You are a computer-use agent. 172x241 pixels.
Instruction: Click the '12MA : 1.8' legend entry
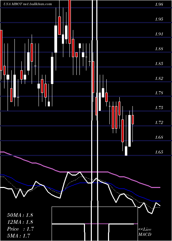pos(20,222)
